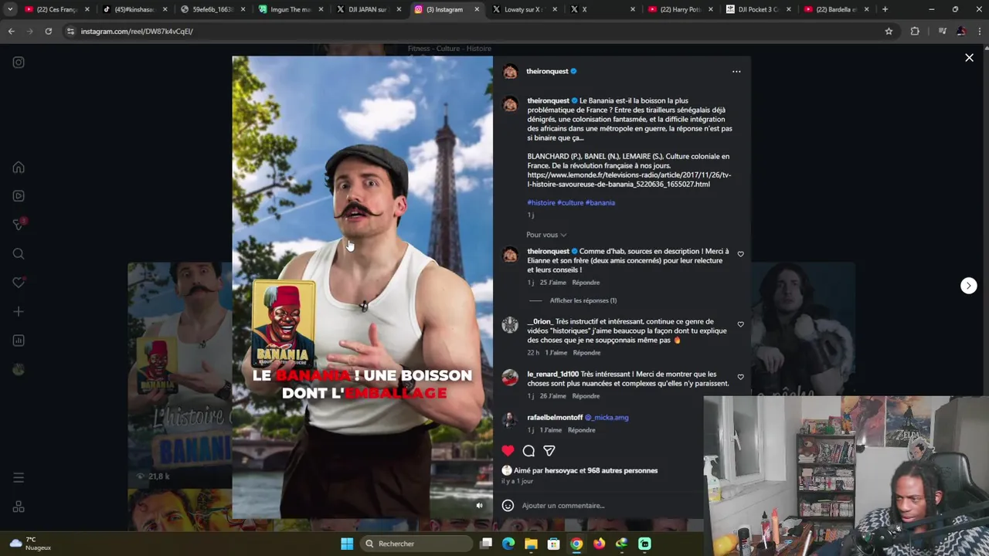Open the emoji picker beside the comment field
Screen dimensions: 989x556
pos(508,506)
